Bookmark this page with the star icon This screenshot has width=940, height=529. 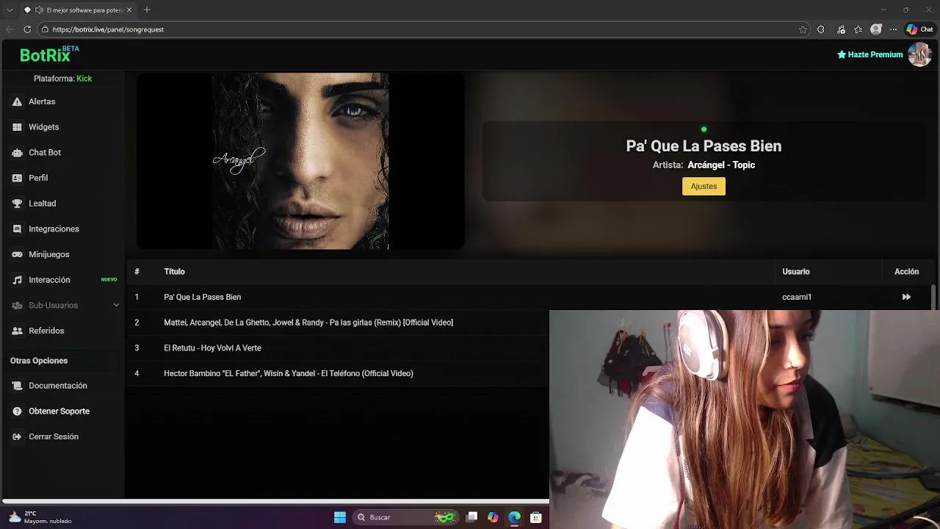click(803, 29)
